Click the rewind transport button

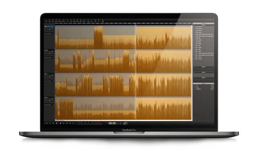pyautogui.click(x=50, y=123)
